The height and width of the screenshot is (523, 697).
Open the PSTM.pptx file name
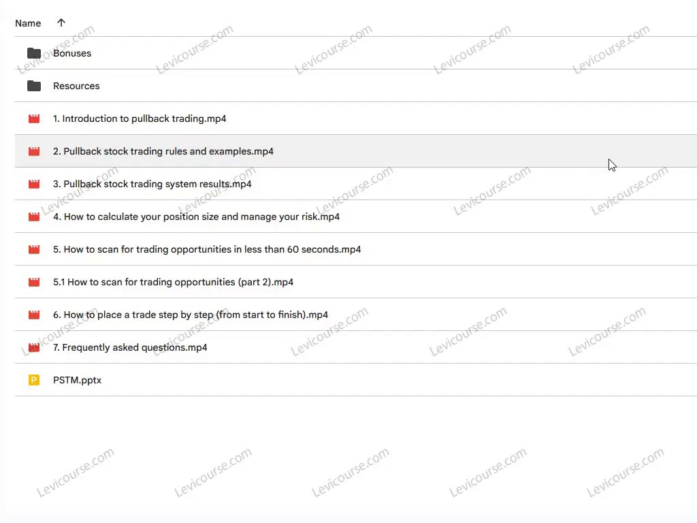click(x=77, y=380)
